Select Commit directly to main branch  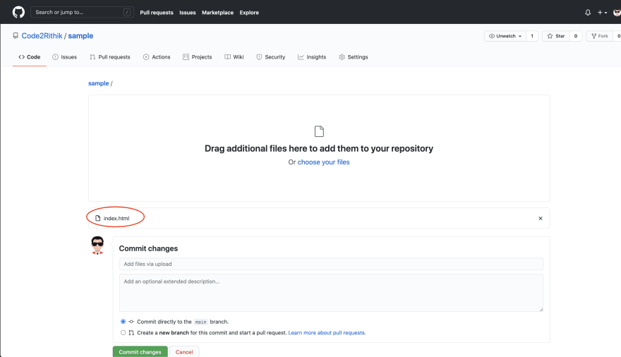[x=123, y=322]
